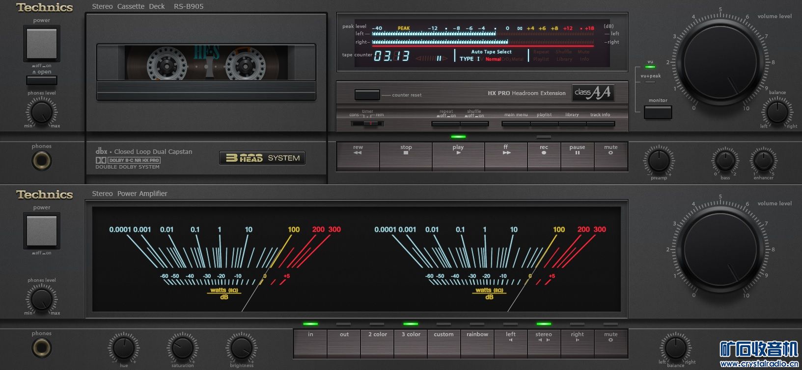
Task: Mute the cassette deck transport output
Action: [x=610, y=156]
